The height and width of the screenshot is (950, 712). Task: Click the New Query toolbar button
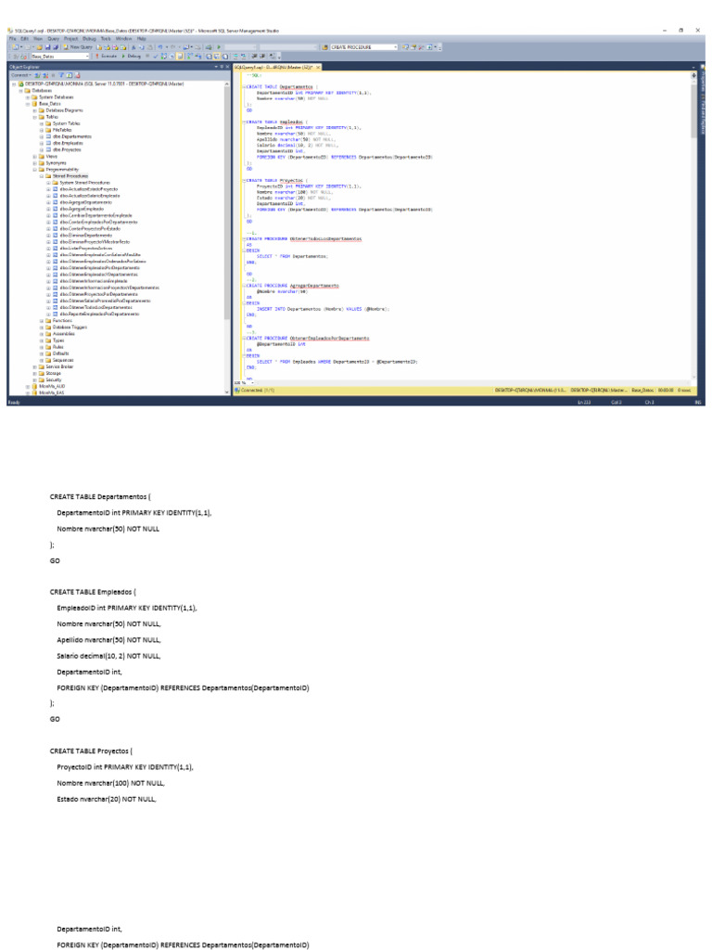coord(78,47)
